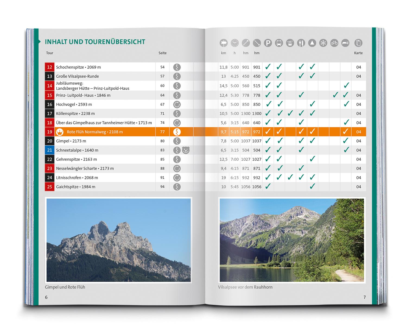
Task: Click the clock duration icon
Action: pos(235,43)
